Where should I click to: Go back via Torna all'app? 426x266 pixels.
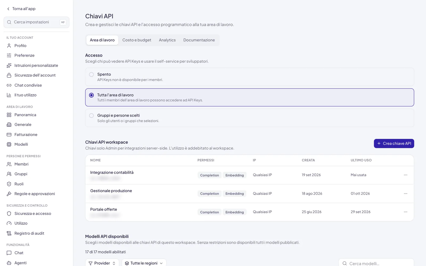(21, 9)
